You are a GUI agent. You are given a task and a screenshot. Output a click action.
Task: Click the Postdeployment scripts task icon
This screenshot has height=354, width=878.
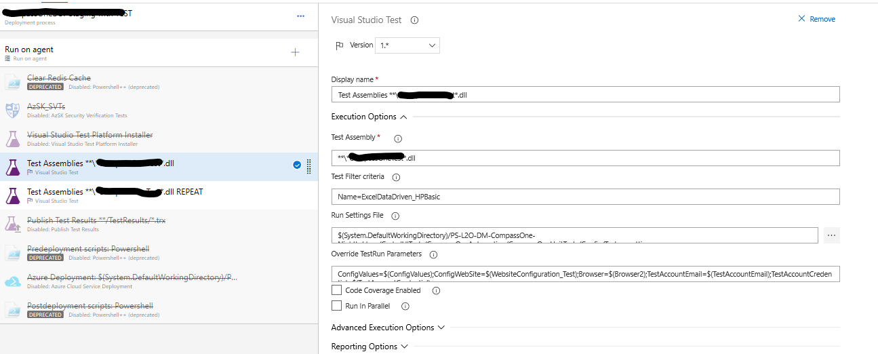[x=14, y=309]
